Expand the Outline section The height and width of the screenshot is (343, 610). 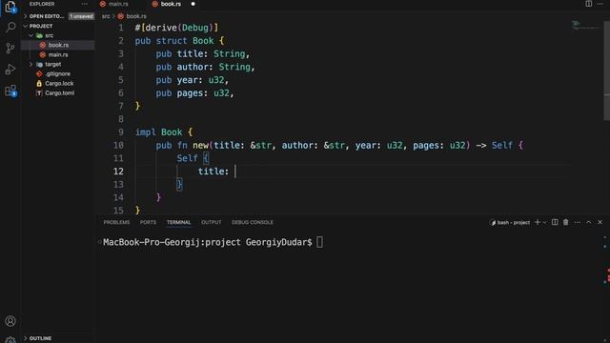[40, 338]
